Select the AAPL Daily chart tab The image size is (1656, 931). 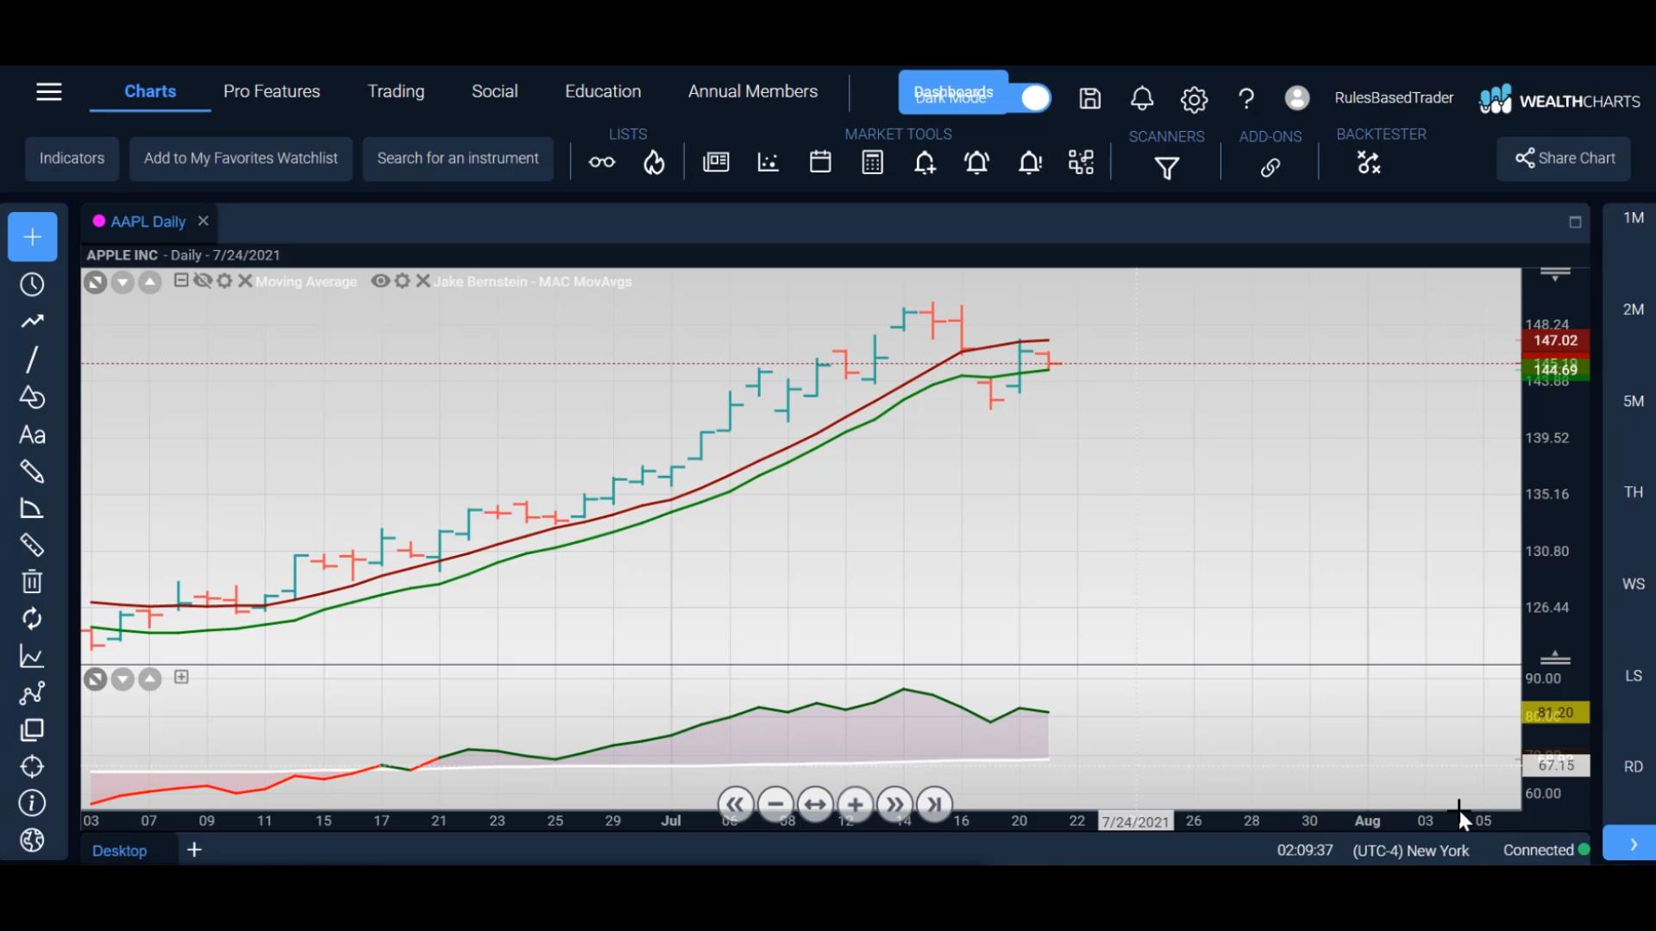[x=148, y=222]
